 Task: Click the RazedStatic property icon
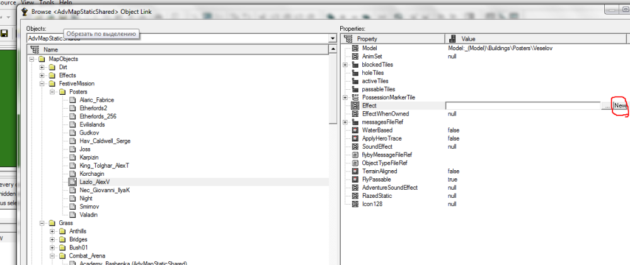coord(355,196)
